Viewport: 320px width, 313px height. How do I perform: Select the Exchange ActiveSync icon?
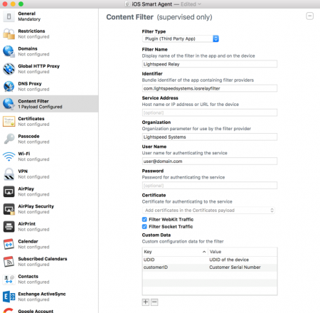(x=9, y=297)
